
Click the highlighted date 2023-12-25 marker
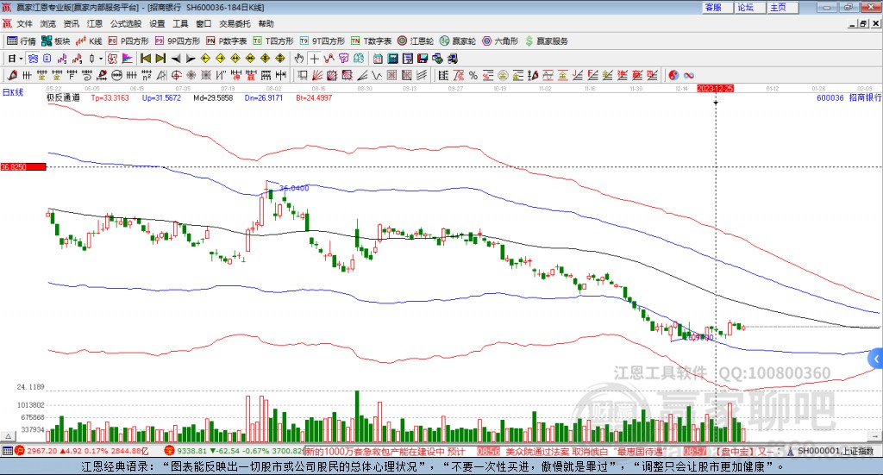pos(715,88)
